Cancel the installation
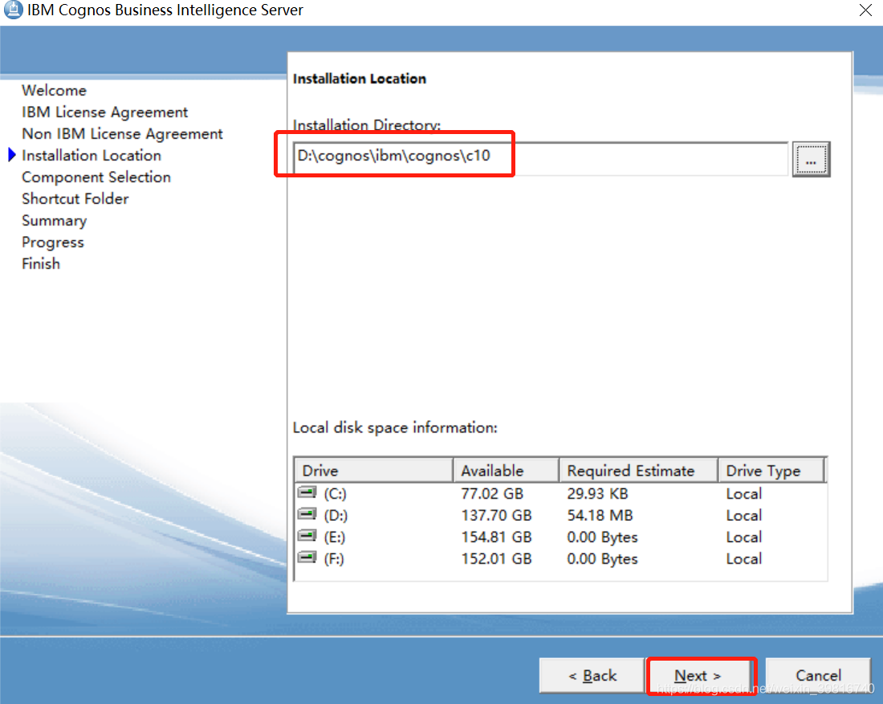The image size is (883, 704). coord(818,675)
